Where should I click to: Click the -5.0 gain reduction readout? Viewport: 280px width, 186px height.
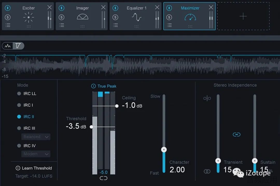point(103,172)
